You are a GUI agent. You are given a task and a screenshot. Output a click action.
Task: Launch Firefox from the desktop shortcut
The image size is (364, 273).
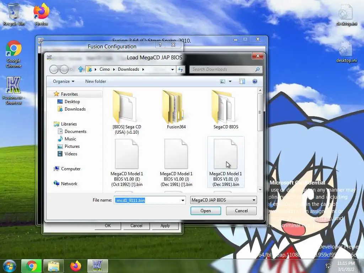(41, 14)
